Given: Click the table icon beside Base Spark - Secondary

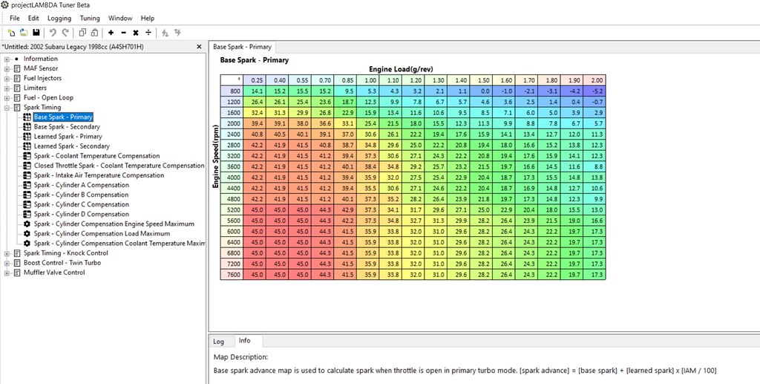Looking at the screenshot, I should click(x=27, y=126).
